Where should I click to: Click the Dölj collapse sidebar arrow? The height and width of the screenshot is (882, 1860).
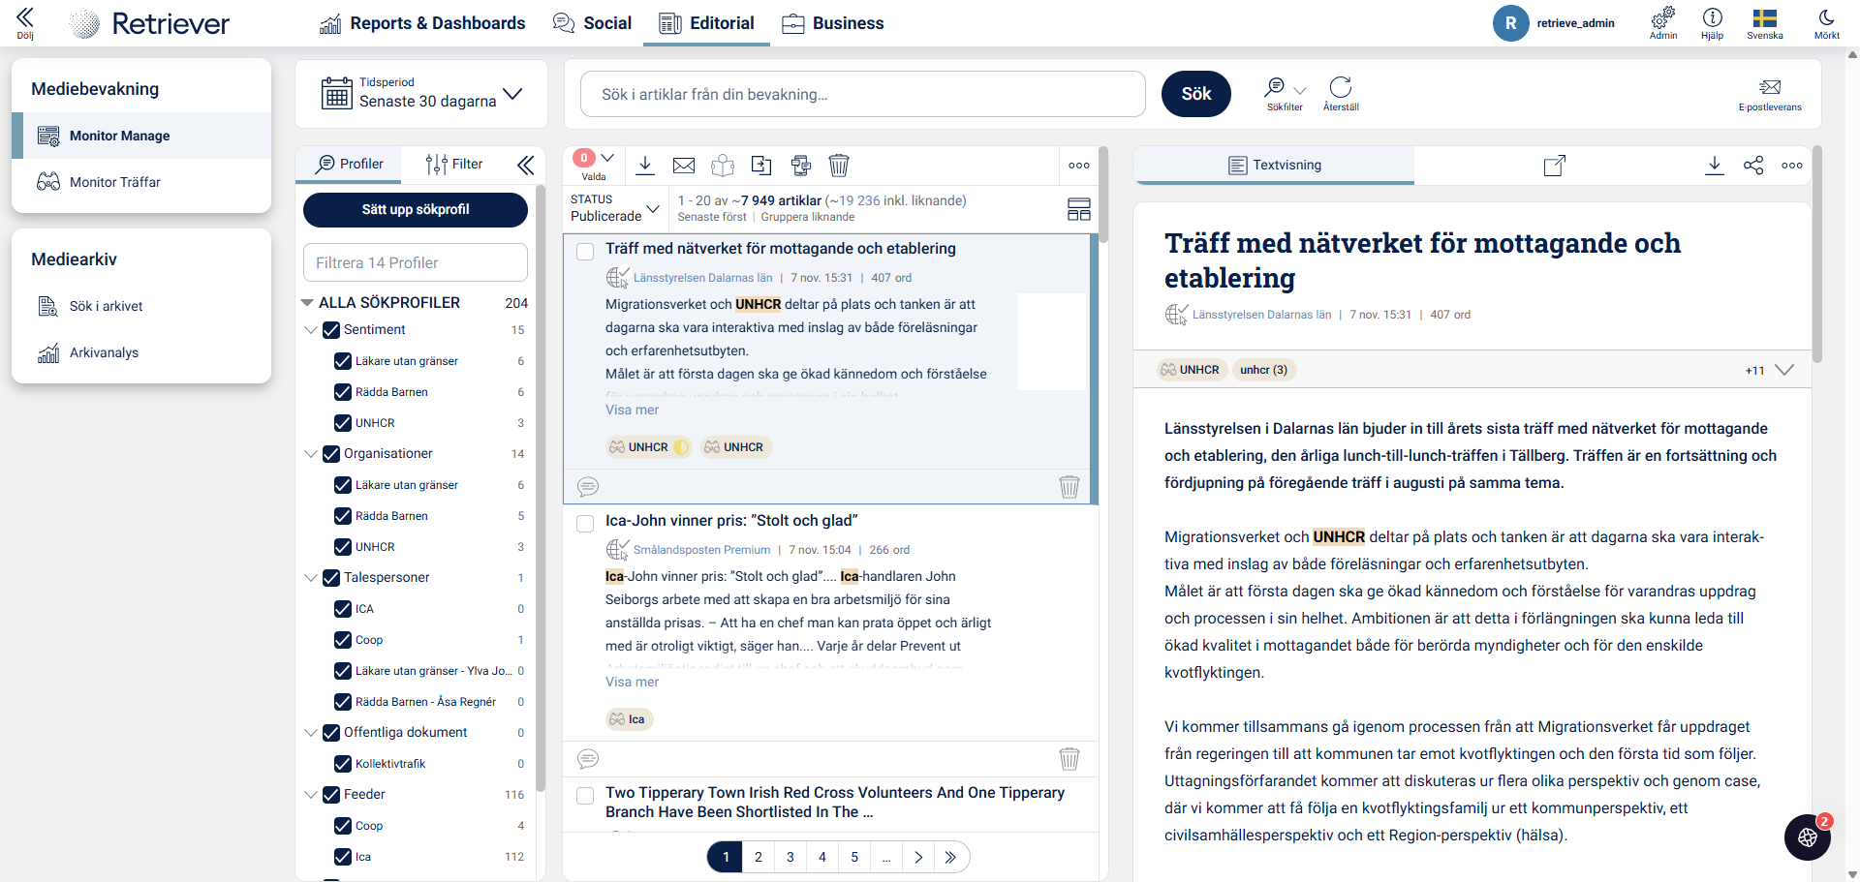click(x=25, y=22)
